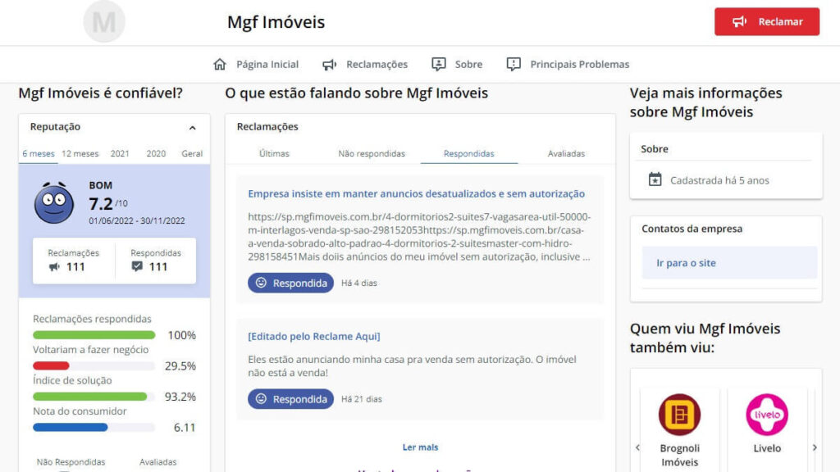Switch to the Não respondidas tab
This screenshot has width=840, height=472.
point(372,153)
